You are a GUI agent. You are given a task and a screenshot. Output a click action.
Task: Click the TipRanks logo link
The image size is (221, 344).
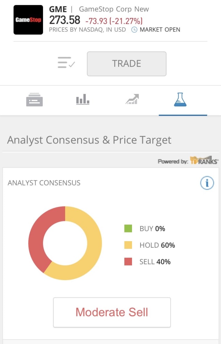tap(204, 160)
